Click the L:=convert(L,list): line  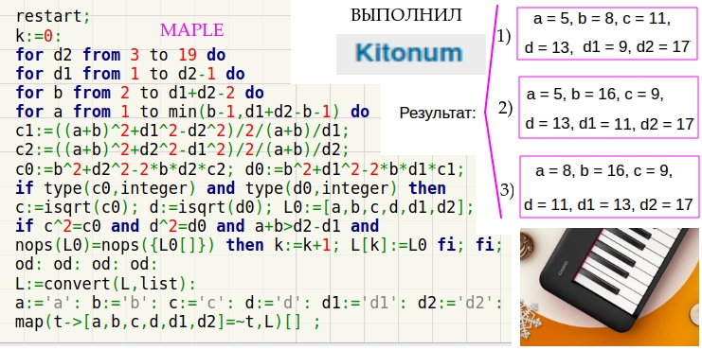[x=106, y=284]
